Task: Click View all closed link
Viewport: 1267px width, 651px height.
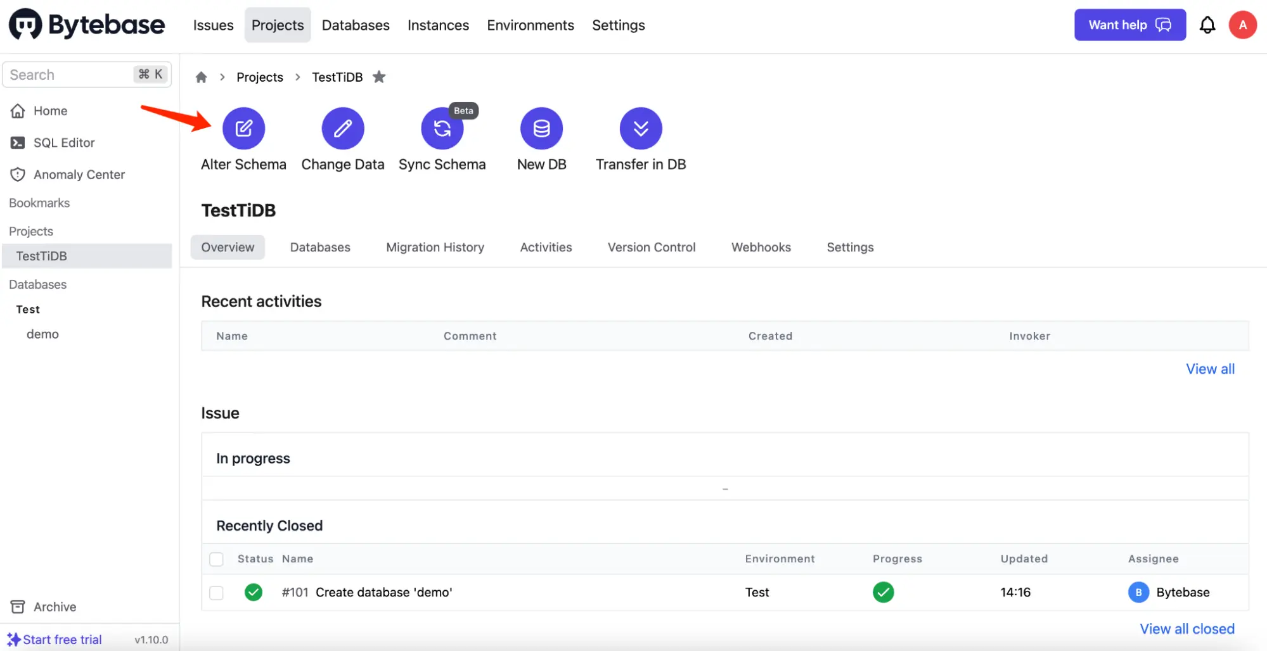Action: pyautogui.click(x=1187, y=629)
